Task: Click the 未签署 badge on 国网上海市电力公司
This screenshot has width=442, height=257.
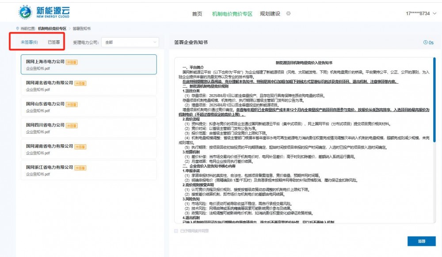Action: tap(72, 62)
